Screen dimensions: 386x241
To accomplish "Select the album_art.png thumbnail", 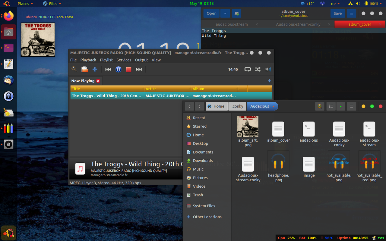I will pyautogui.click(x=248, y=126).
